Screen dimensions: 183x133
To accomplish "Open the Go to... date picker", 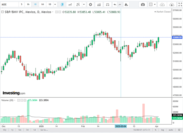I will 44,130.
